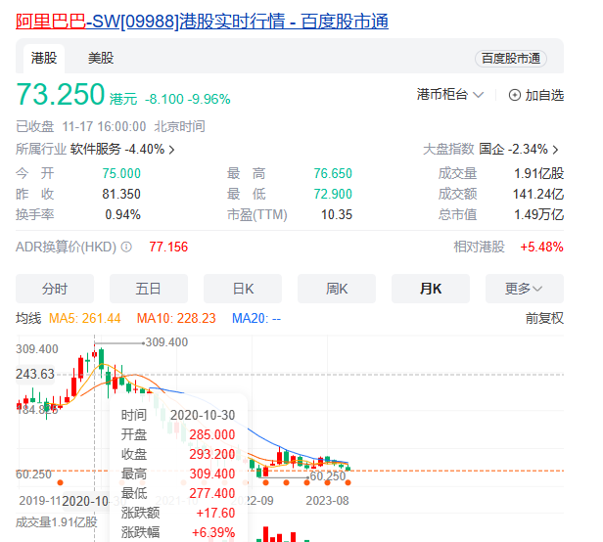Click the 60.250 low marker on chart
The height and width of the screenshot is (542, 603).
(328, 475)
